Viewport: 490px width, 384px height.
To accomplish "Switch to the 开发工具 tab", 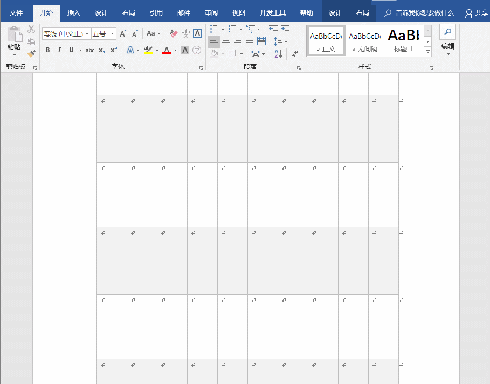I will click(x=273, y=13).
